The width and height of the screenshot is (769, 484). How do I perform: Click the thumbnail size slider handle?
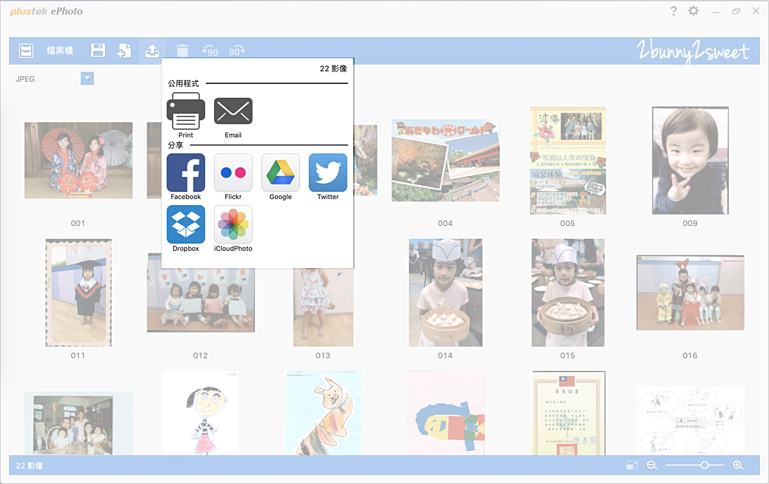tap(704, 465)
